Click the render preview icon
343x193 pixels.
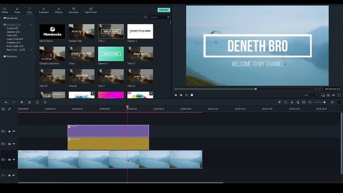click(280, 102)
